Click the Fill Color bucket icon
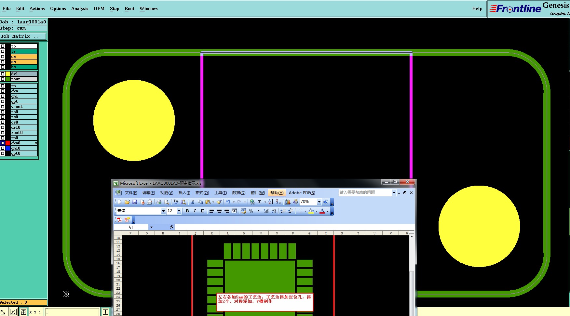 (x=311, y=211)
